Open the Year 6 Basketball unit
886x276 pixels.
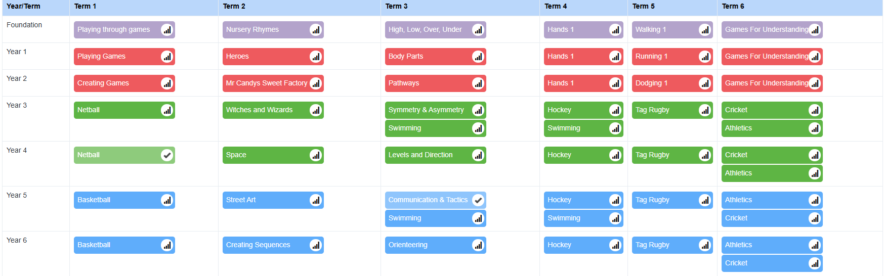coord(124,245)
